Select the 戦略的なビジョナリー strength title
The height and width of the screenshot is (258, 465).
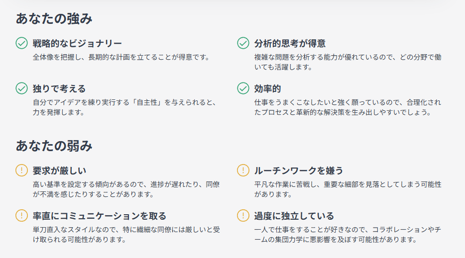77,43
